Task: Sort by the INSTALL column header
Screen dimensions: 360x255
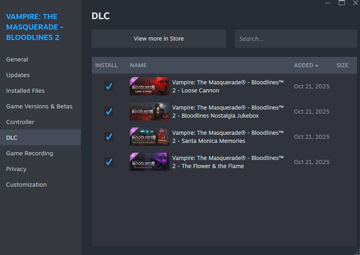Action: [x=106, y=65]
